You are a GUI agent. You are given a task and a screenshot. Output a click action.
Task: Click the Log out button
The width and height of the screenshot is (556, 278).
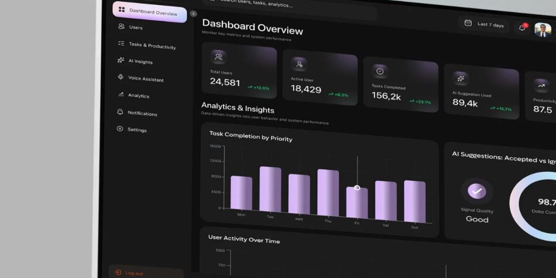134,273
